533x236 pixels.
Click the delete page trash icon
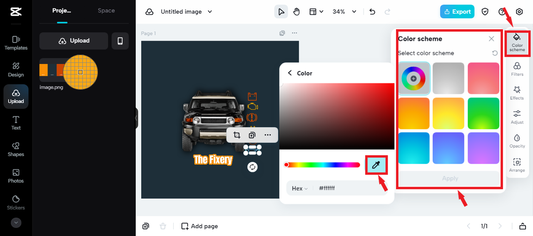(163, 226)
